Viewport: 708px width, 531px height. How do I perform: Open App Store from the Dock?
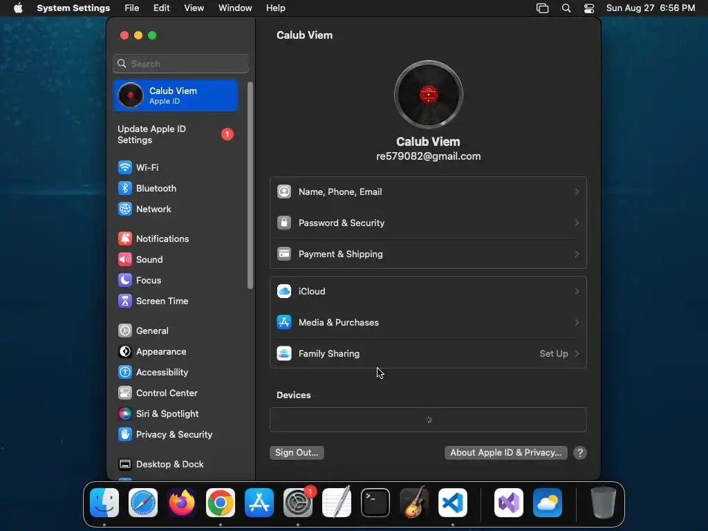click(x=259, y=503)
